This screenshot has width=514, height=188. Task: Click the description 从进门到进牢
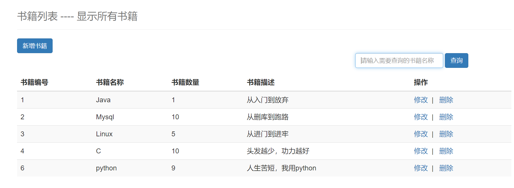[x=268, y=134]
